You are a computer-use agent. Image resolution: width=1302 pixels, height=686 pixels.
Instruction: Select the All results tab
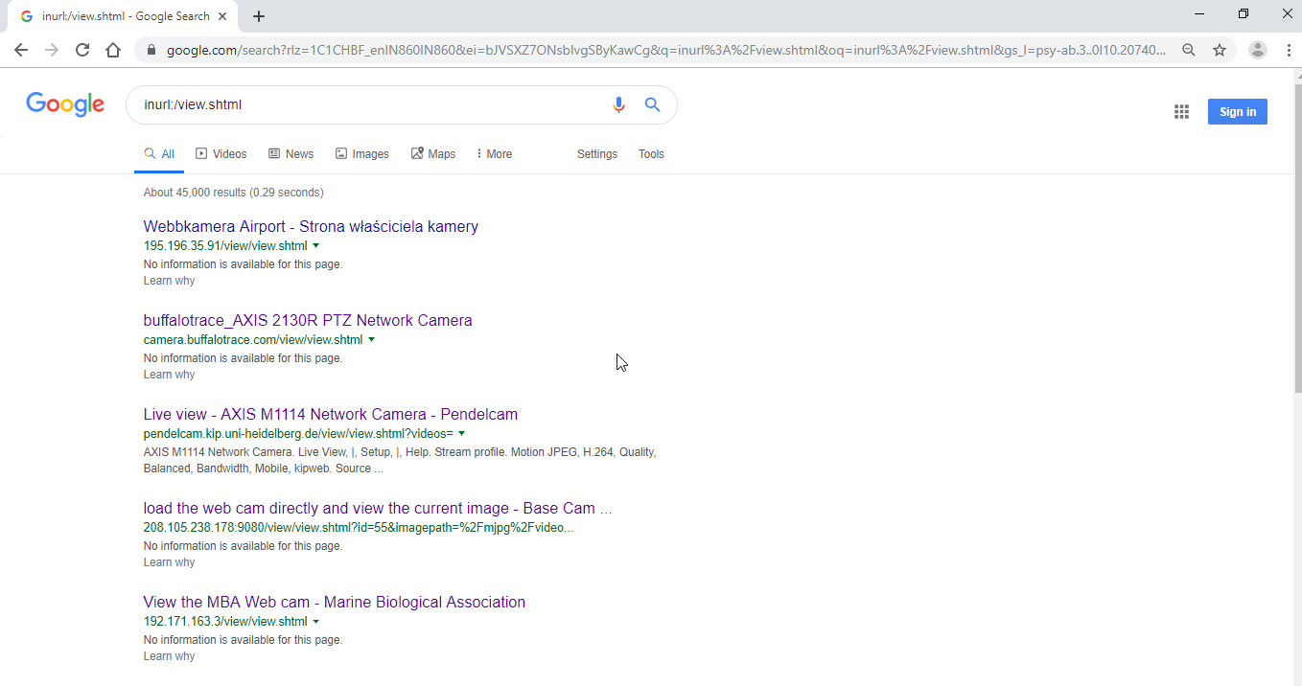159,153
